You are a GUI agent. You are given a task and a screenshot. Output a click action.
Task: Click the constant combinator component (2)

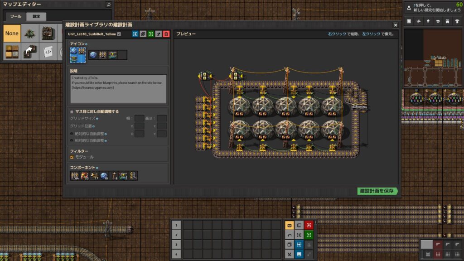coord(123,176)
